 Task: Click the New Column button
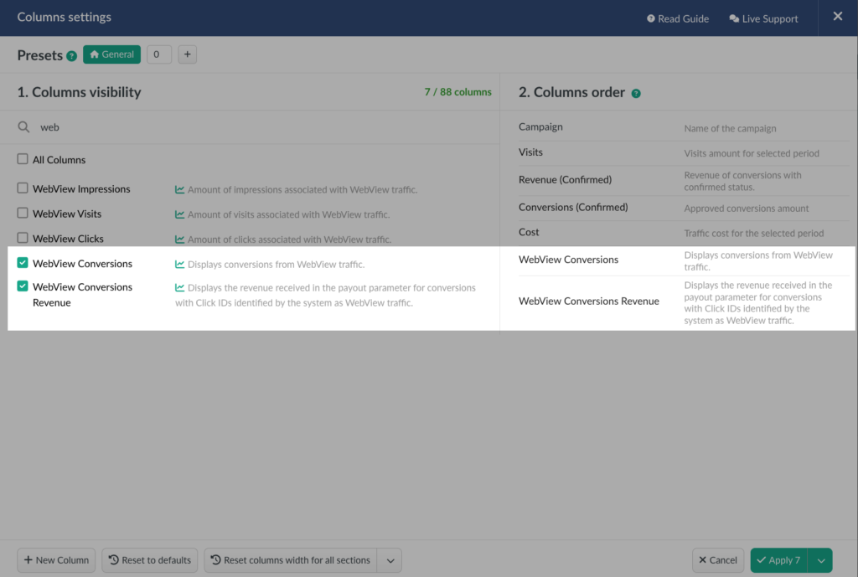coord(56,560)
